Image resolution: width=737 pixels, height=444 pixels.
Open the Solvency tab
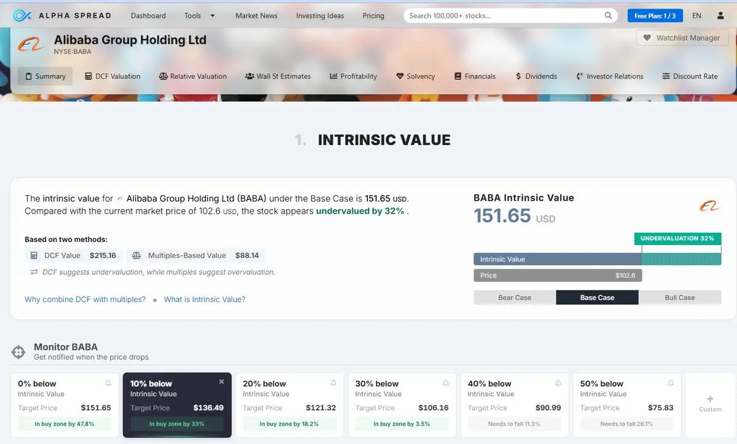416,76
